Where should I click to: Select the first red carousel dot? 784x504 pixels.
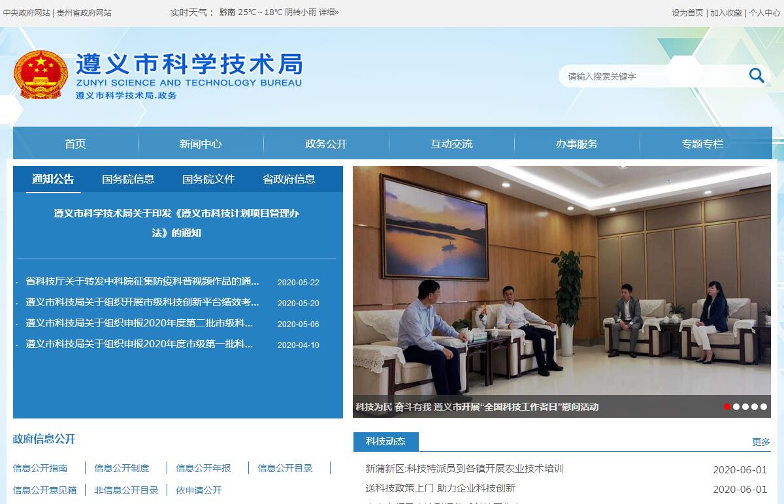(727, 407)
